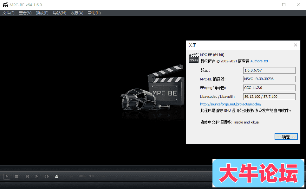Screen dimensions: 306x189
Task: Click the '版本 :' label
Action: click(x=205, y=70)
